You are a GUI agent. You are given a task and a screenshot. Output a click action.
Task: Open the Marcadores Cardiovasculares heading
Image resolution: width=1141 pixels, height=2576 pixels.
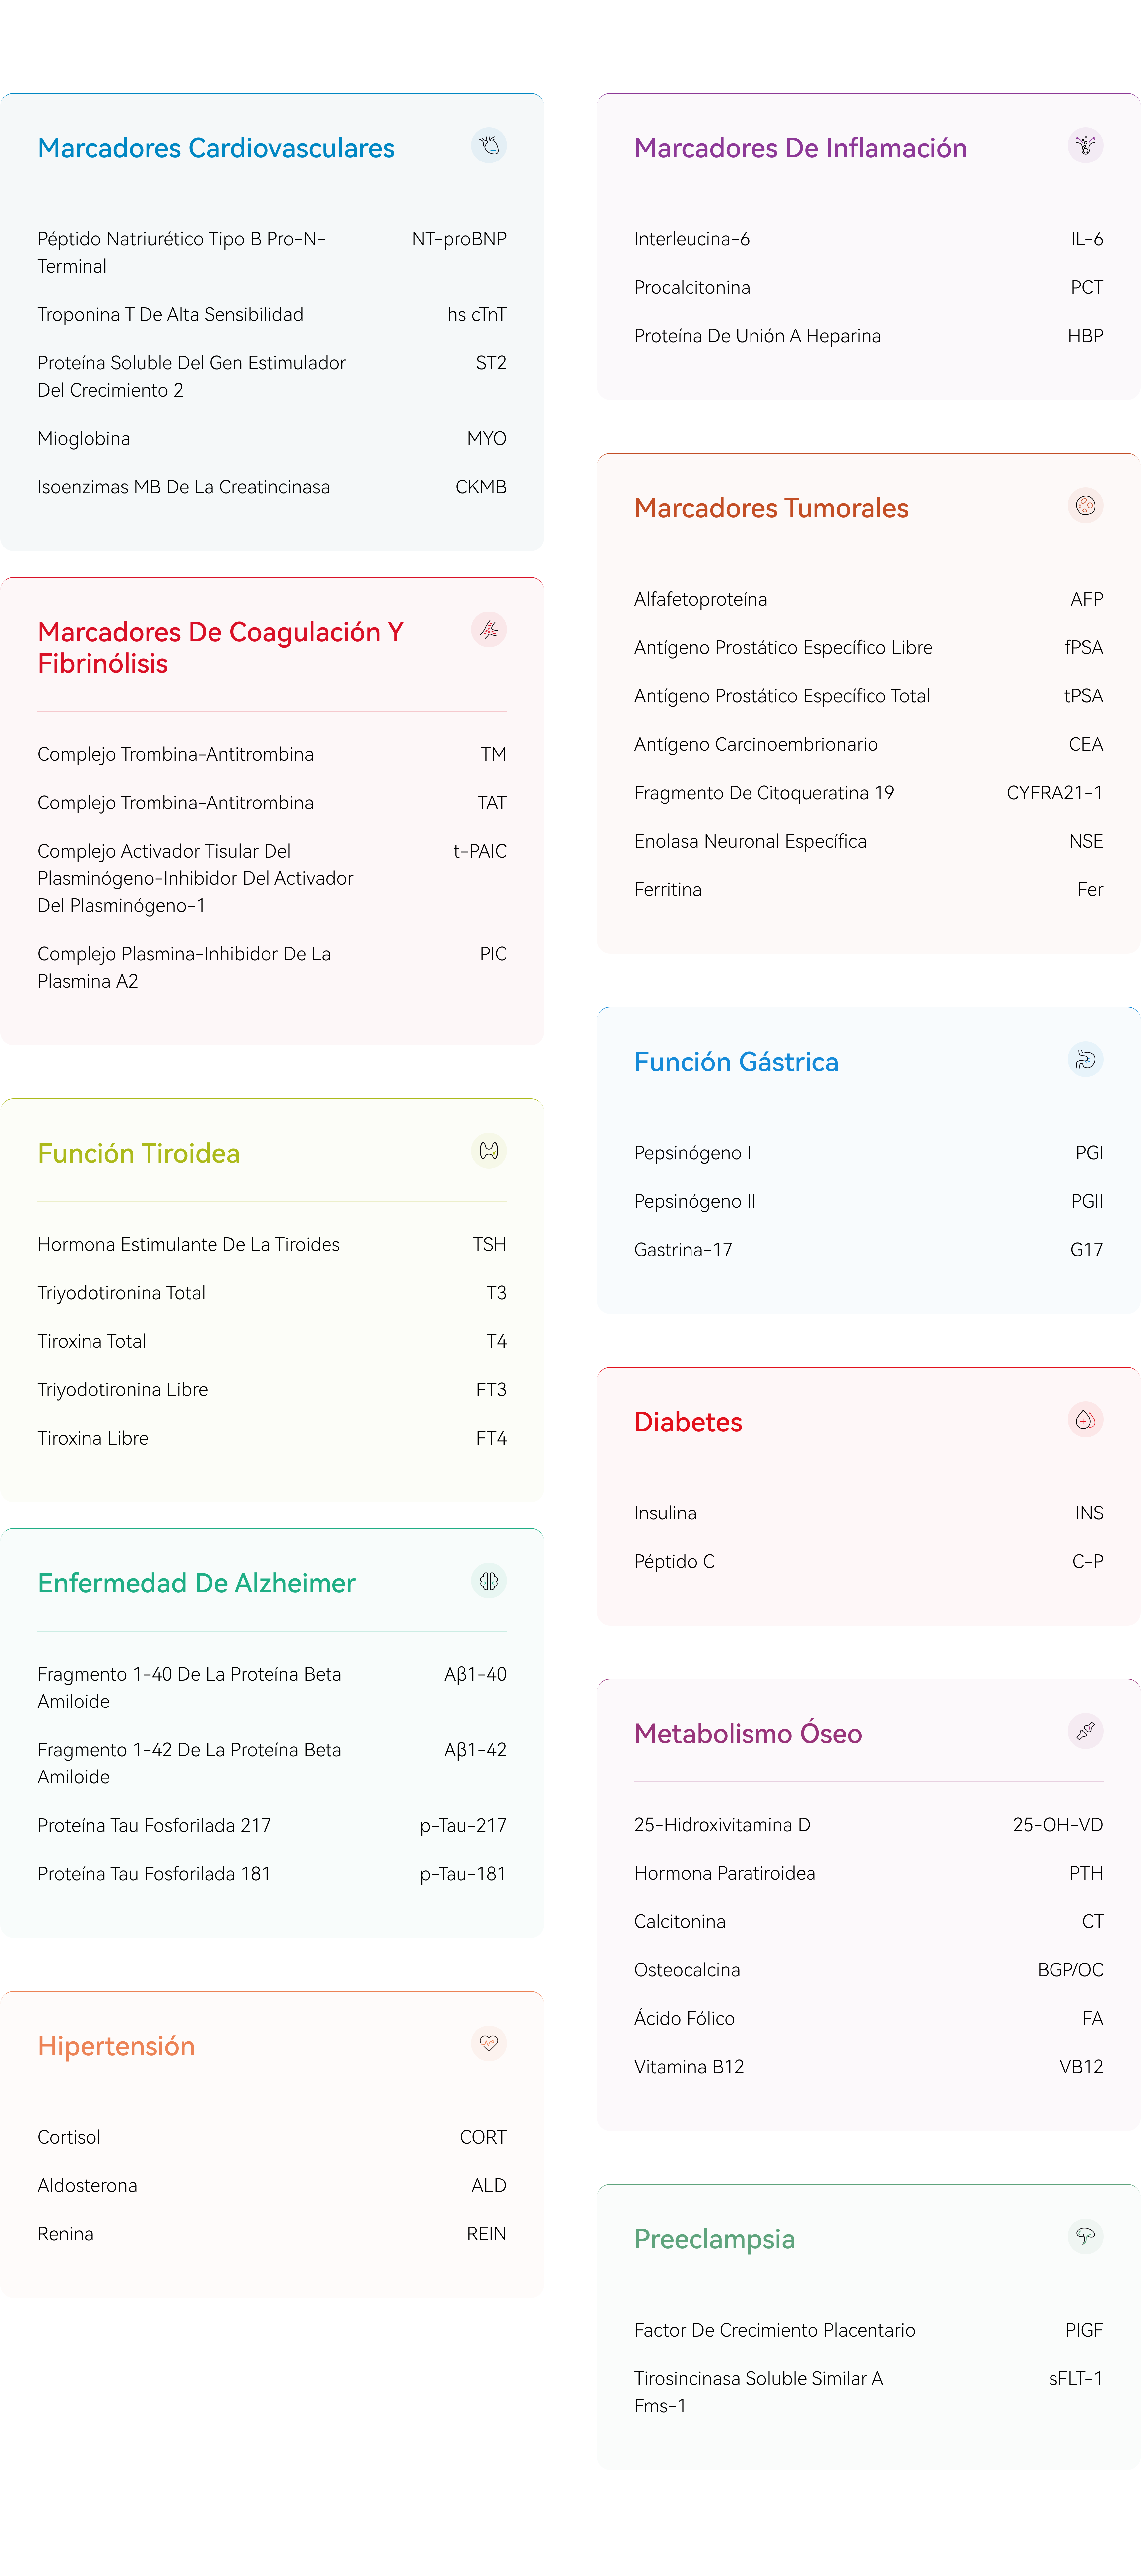tap(216, 148)
